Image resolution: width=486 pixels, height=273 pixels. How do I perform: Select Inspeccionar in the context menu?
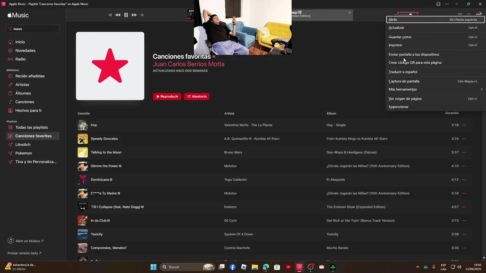click(x=436, y=107)
